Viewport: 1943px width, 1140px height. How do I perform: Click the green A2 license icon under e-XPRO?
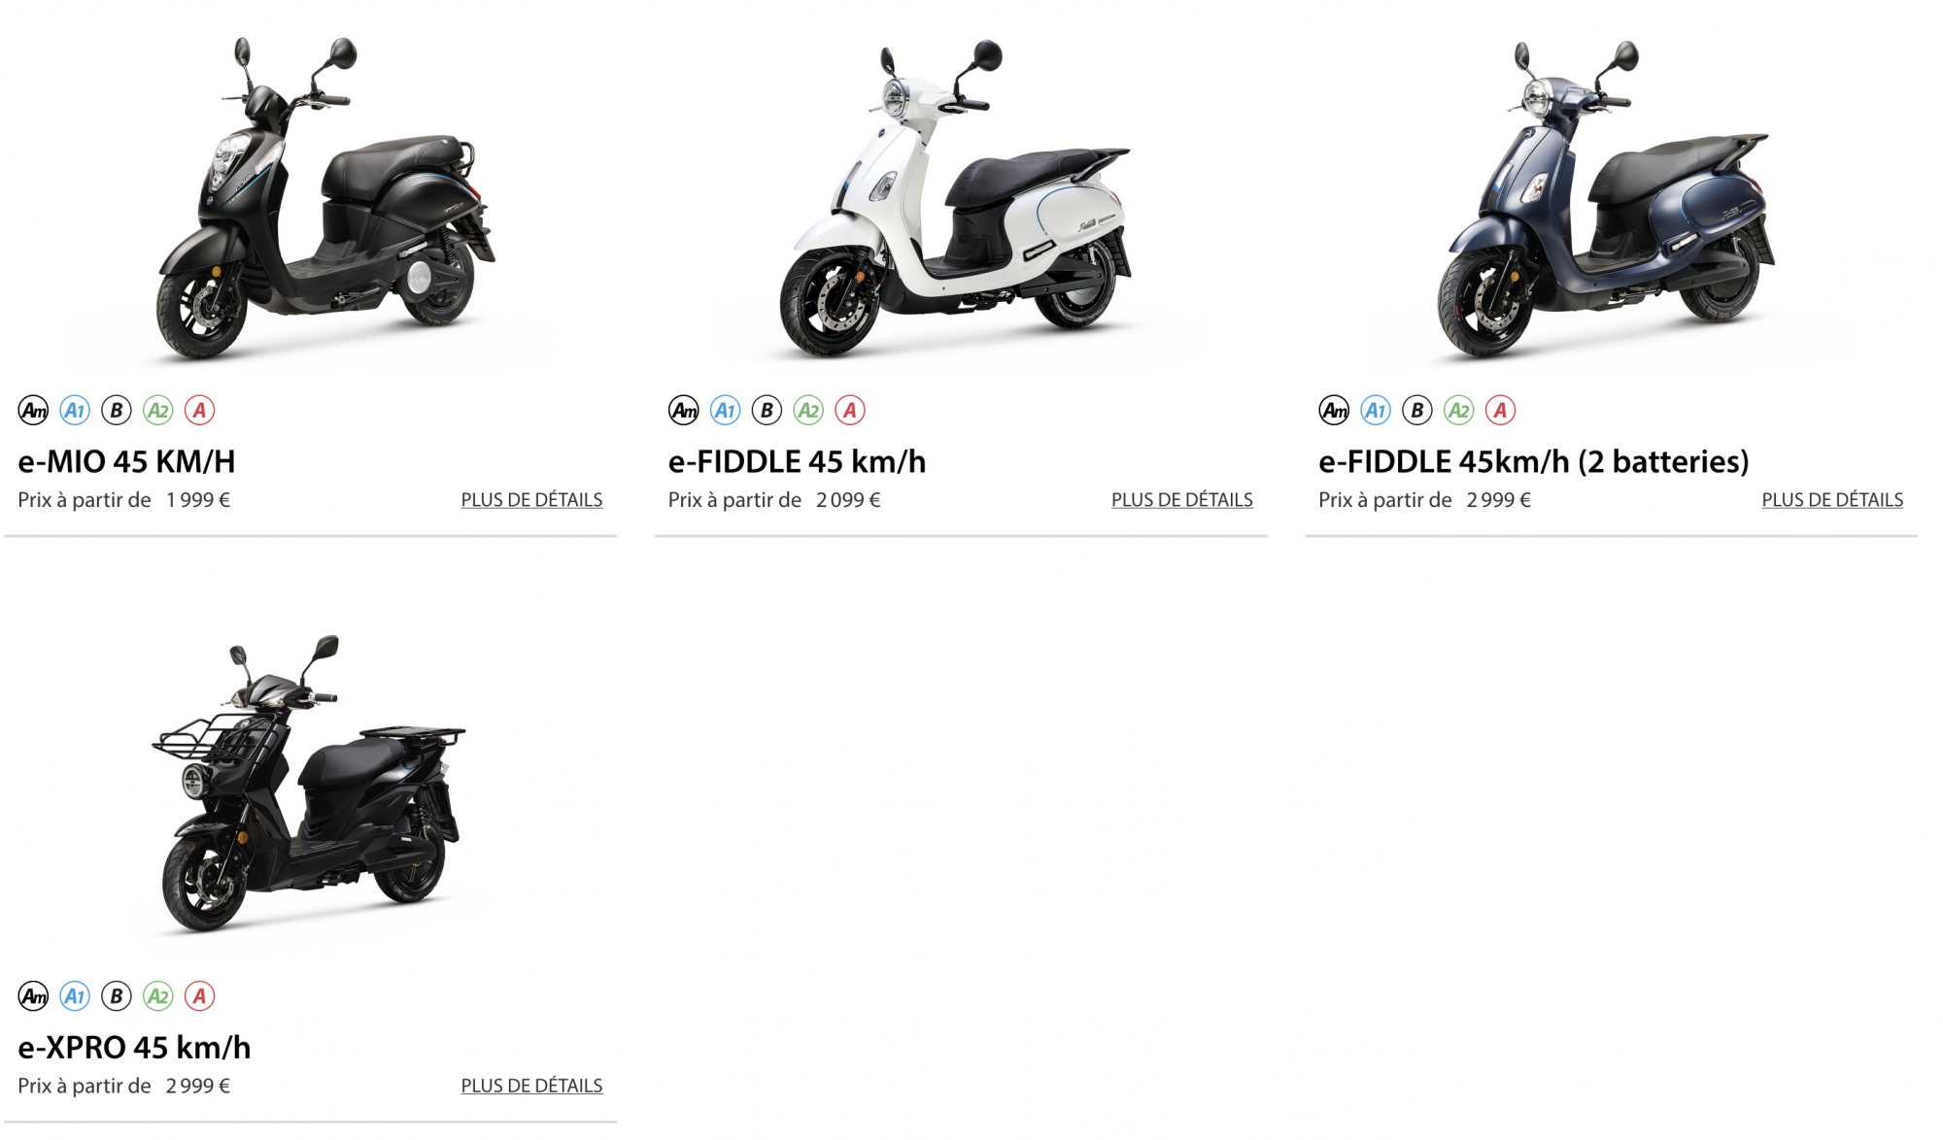[x=157, y=996]
